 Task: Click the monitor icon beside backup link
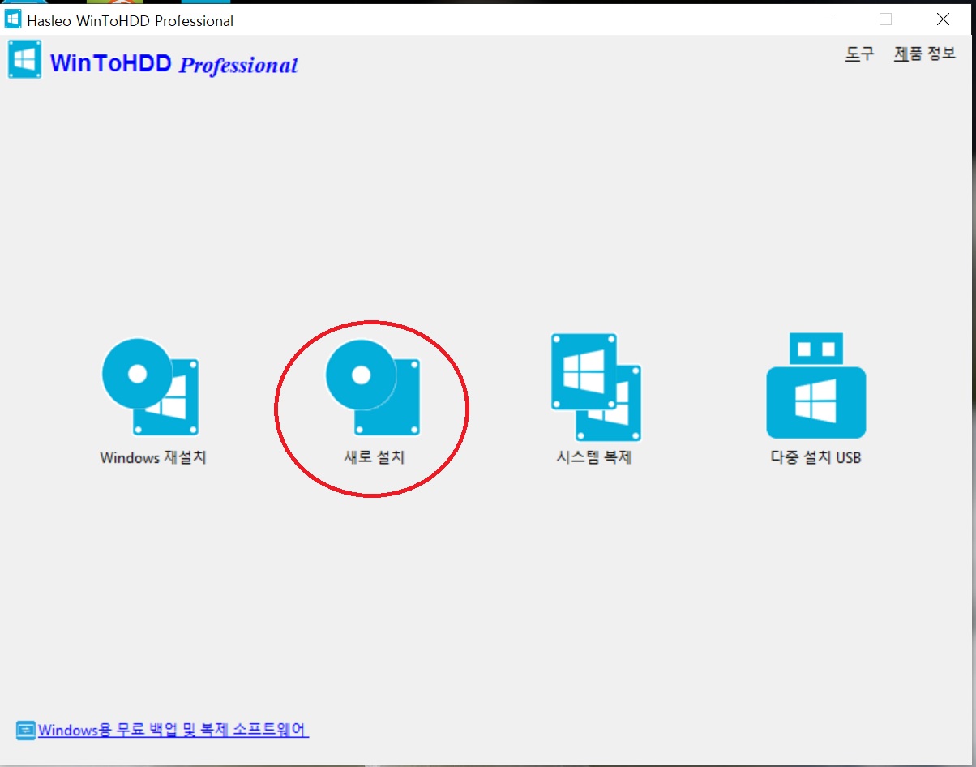[26, 731]
